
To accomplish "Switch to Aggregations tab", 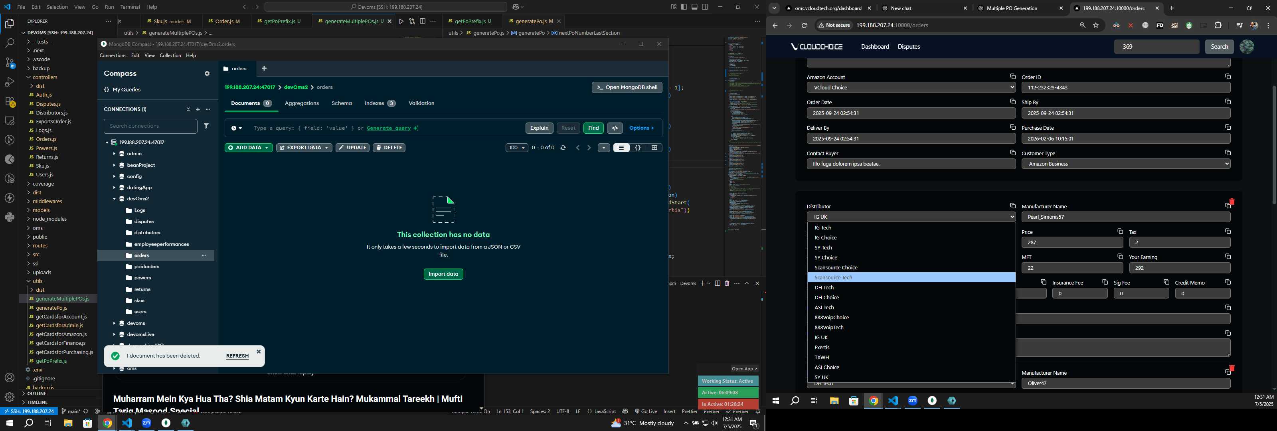I will (x=301, y=103).
